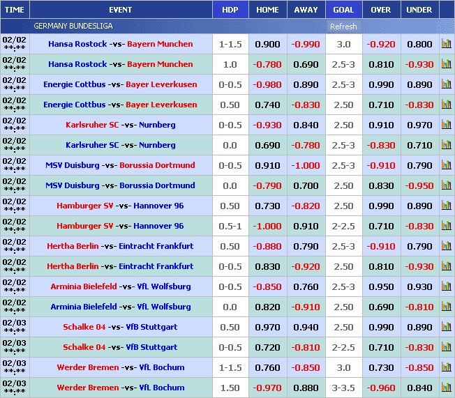Viewport: 455px width, 398px height.
Task: Open chart icon for Energie Cottbus 0.50 handicap row
Action: click(446, 105)
